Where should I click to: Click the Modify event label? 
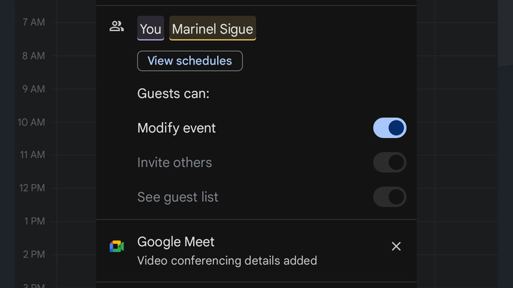tap(176, 128)
